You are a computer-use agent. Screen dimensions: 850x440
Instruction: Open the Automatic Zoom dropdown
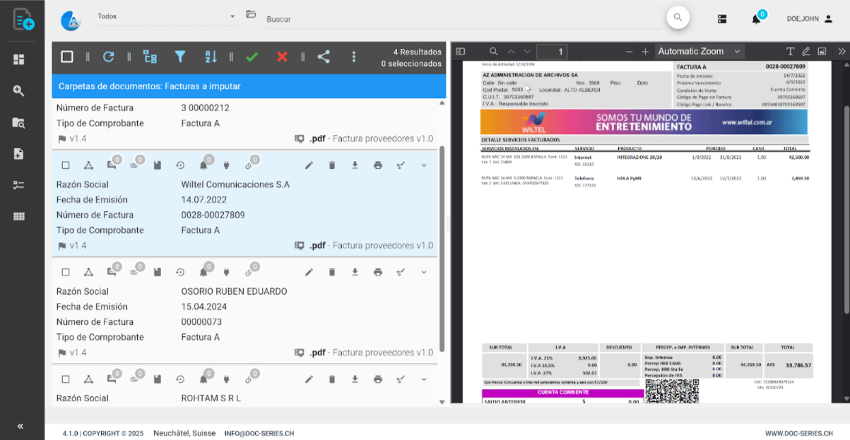(696, 51)
